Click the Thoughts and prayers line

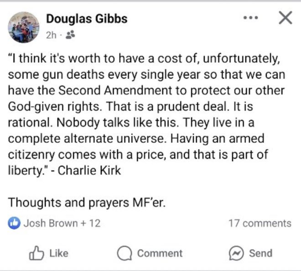(x=87, y=203)
